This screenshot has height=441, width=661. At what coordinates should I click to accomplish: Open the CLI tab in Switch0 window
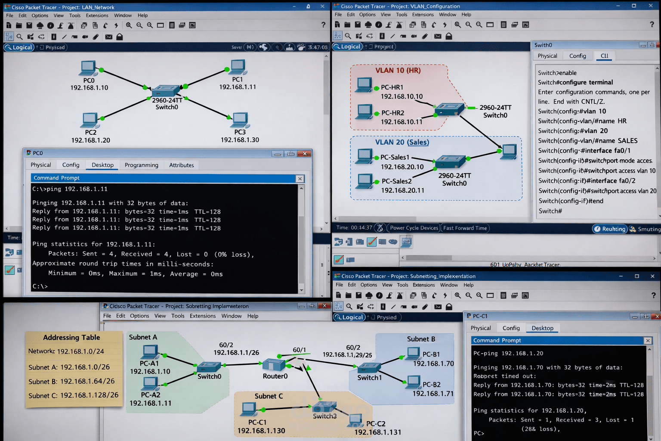604,56
